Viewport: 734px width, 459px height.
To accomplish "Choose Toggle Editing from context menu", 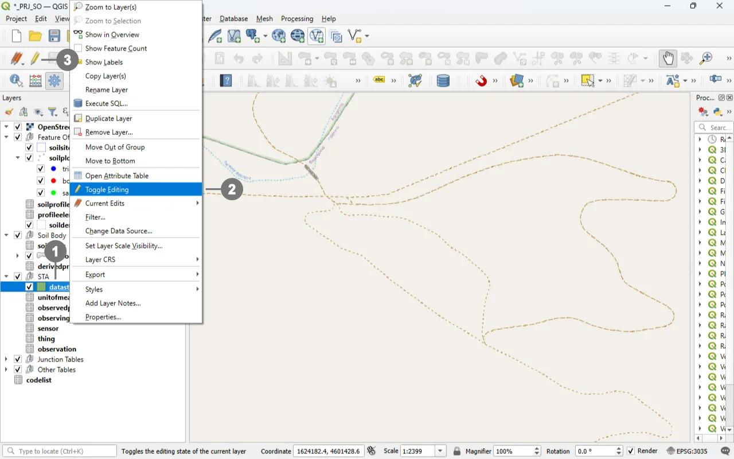I will pyautogui.click(x=107, y=190).
